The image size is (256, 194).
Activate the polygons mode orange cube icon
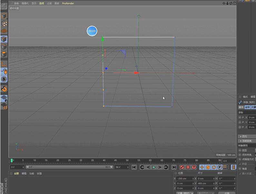click(4, 54)
